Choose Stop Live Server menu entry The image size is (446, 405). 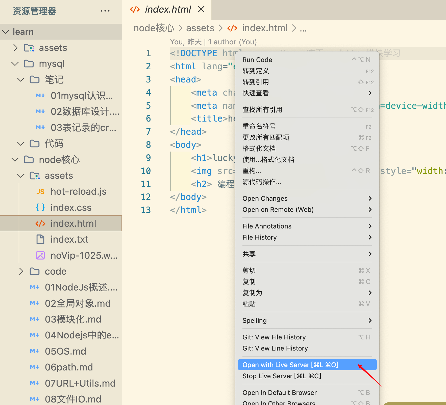point(282,376)
